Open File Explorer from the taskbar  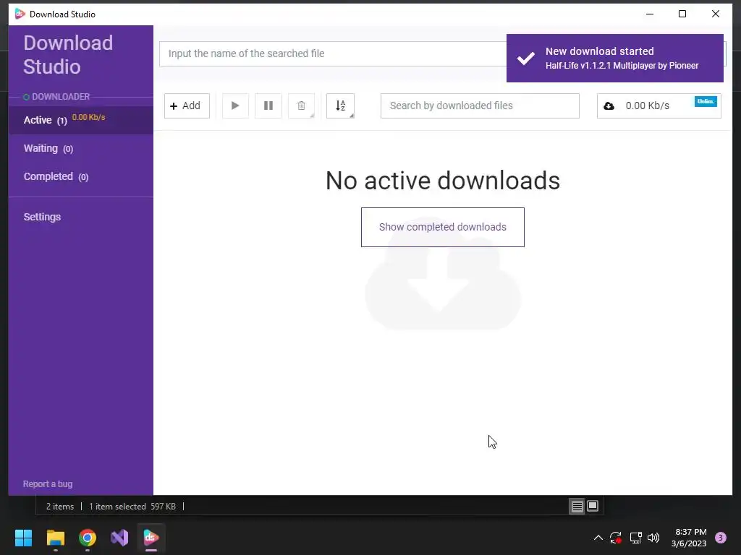tap(55, 538)
